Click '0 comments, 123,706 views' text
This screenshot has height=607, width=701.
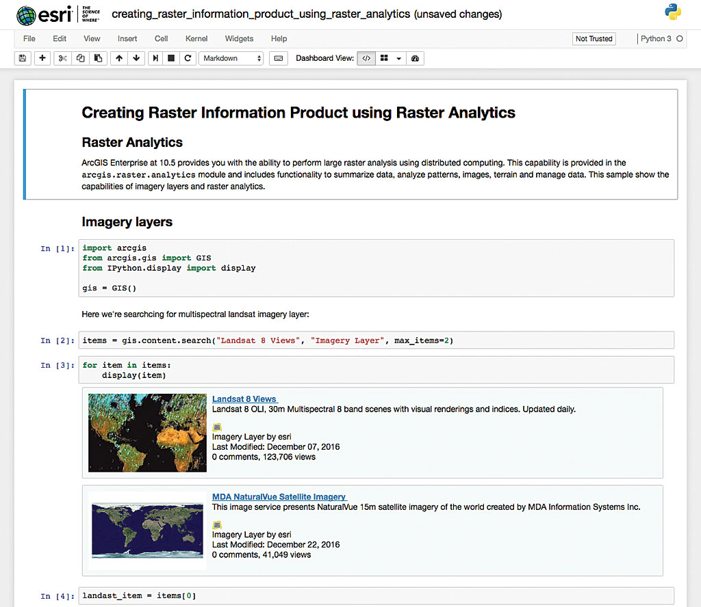264,457
